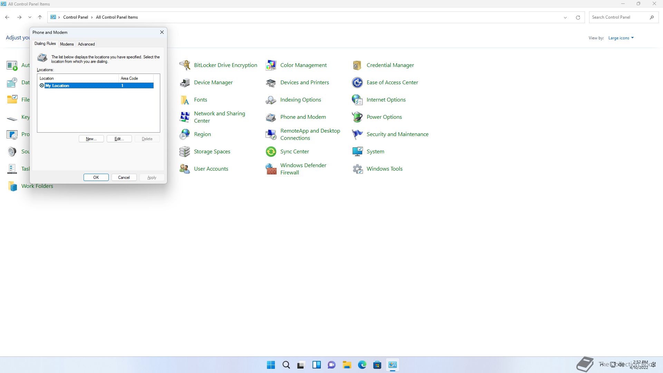Image resolution: width=663 pixels, height=373 pixels.
Task: Open Windows Tools gear icon
Action: point(357,169)
